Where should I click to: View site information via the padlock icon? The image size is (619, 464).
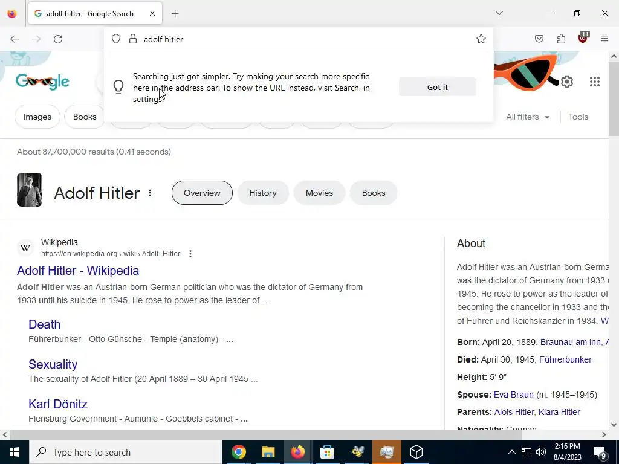[133, 39]
